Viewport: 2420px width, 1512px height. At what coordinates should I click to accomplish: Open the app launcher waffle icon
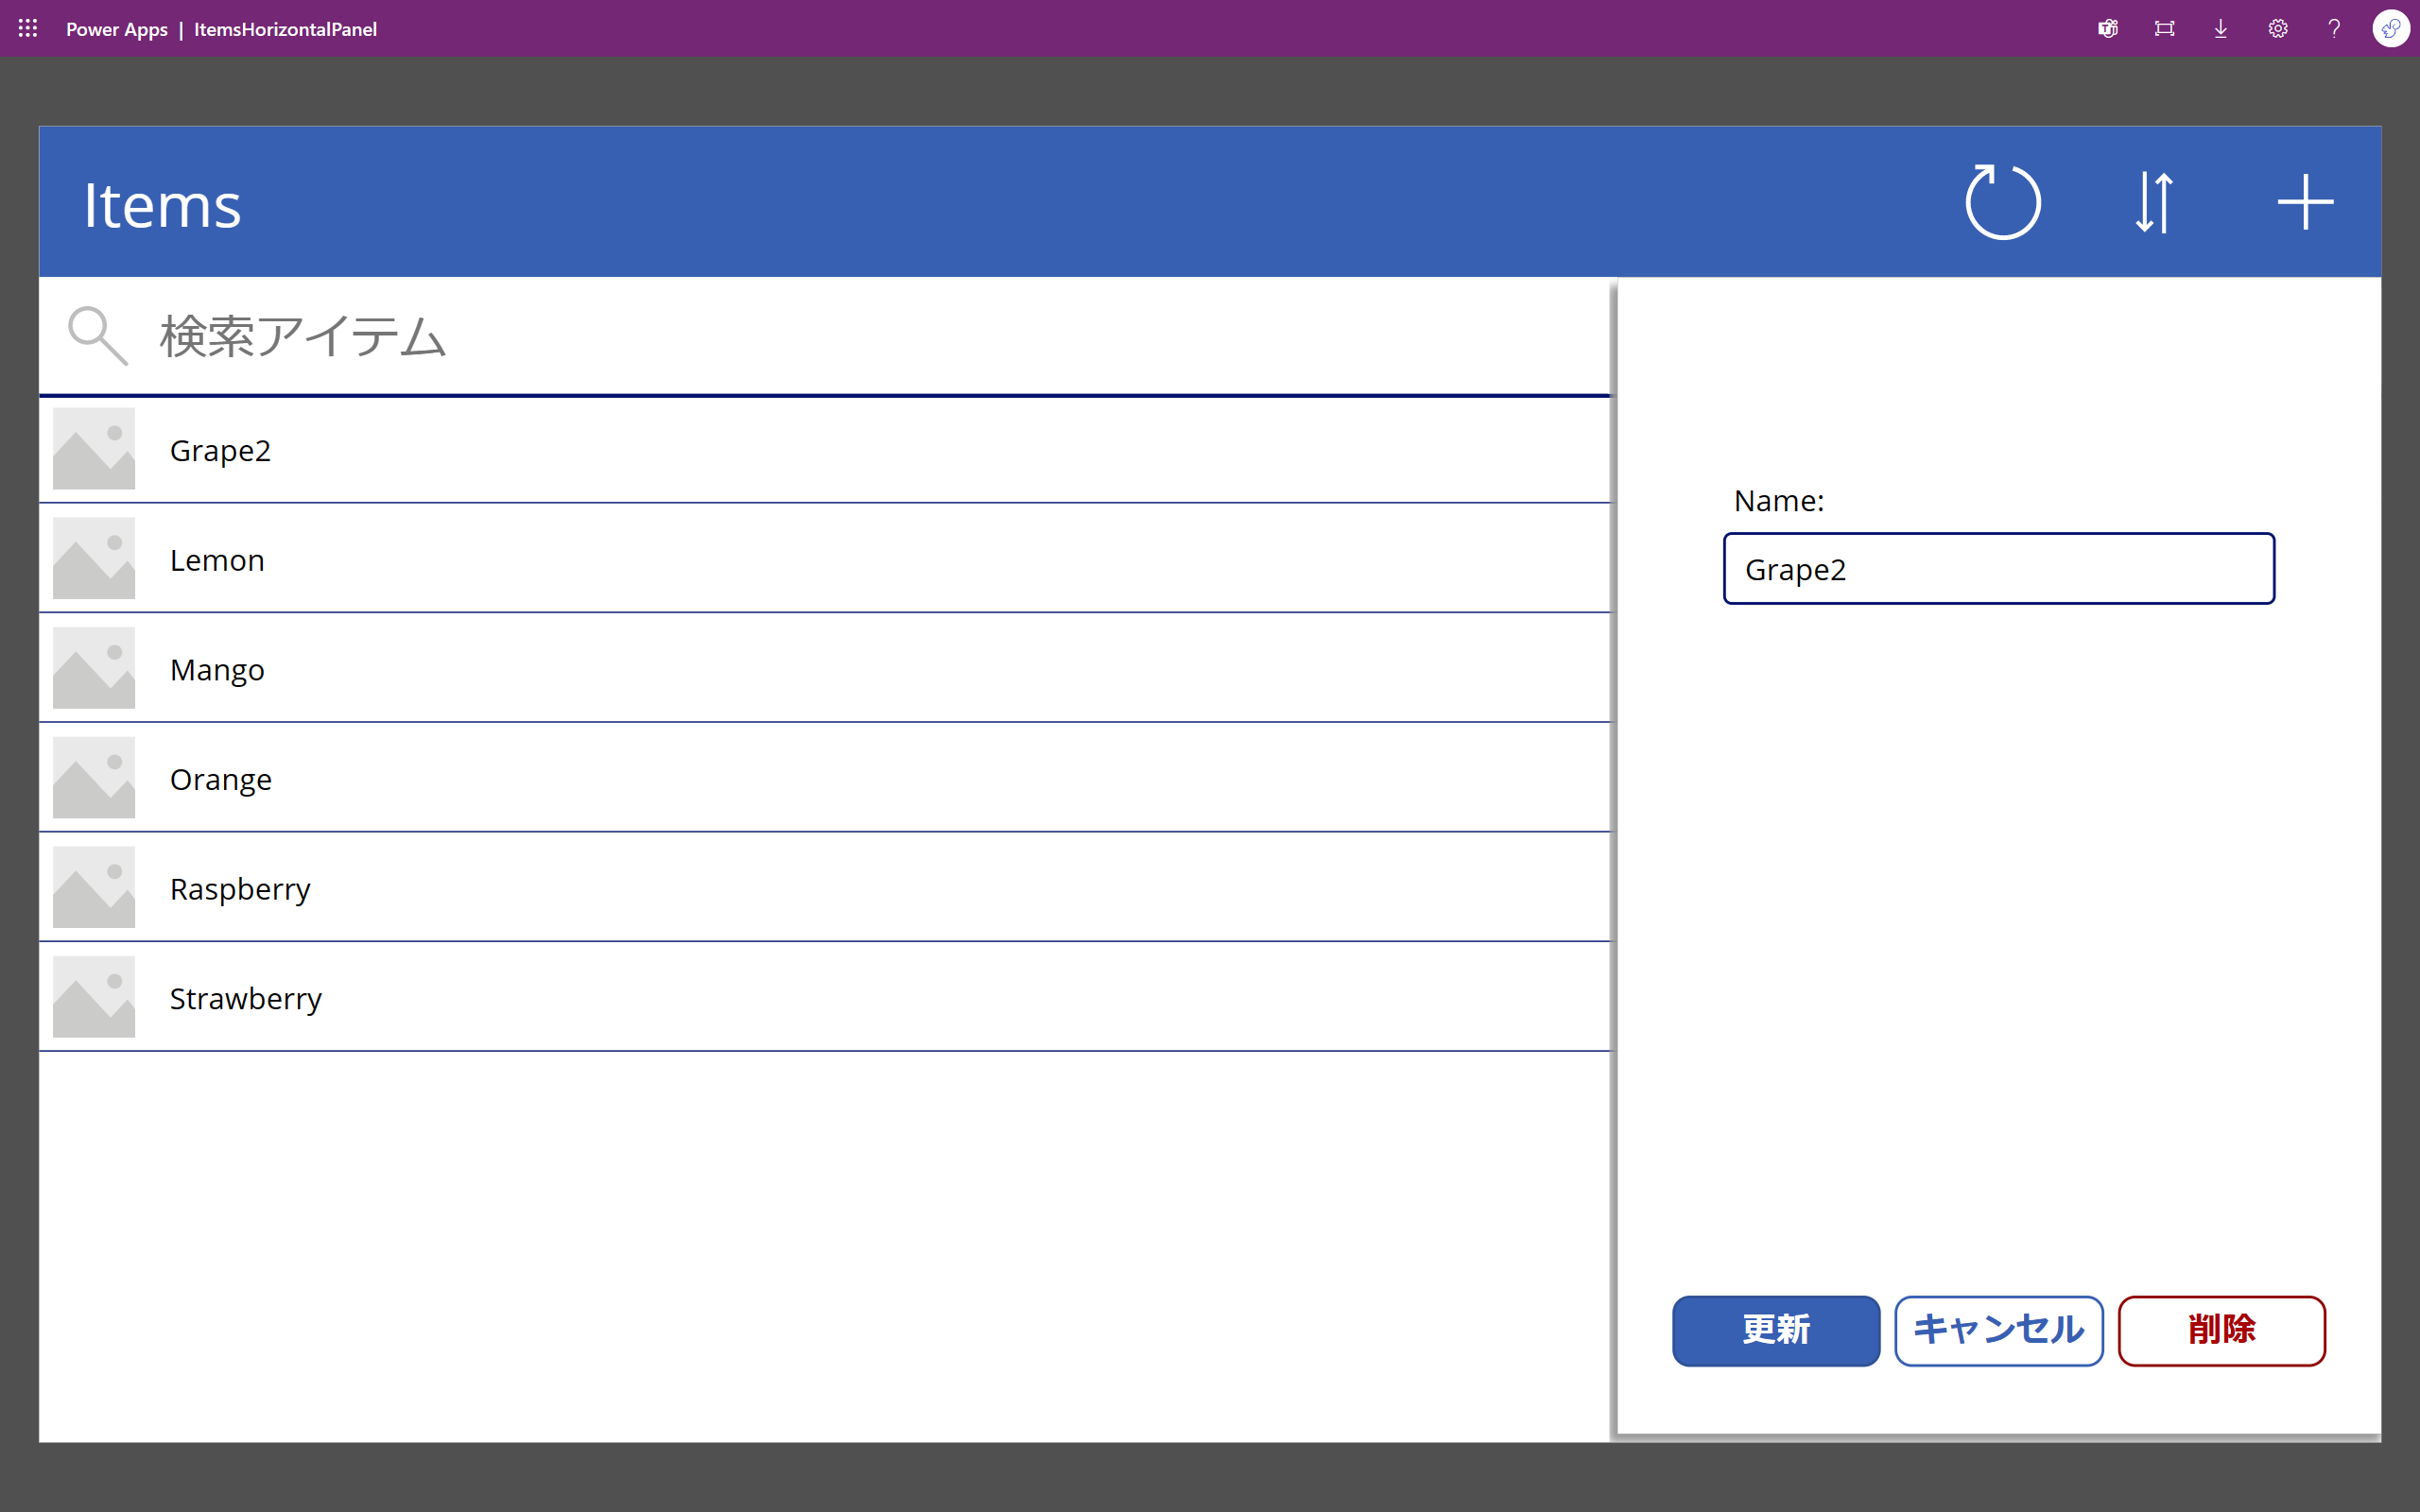tap(28, 29)
